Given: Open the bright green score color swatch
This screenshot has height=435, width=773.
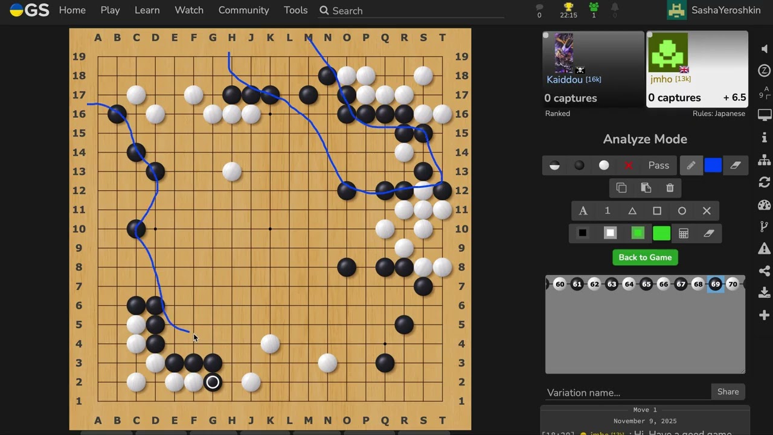Looking at the screenshot, I should 661,233.
